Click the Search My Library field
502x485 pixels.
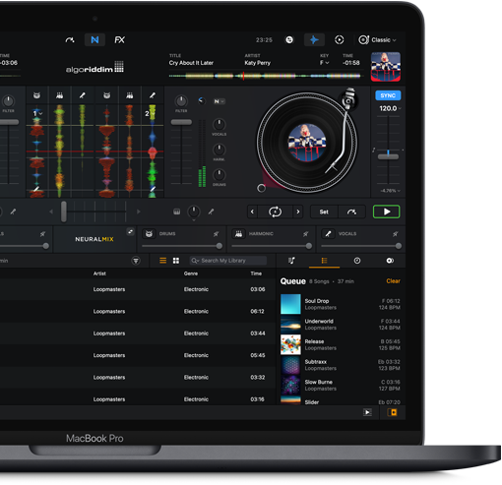(228, 261)
